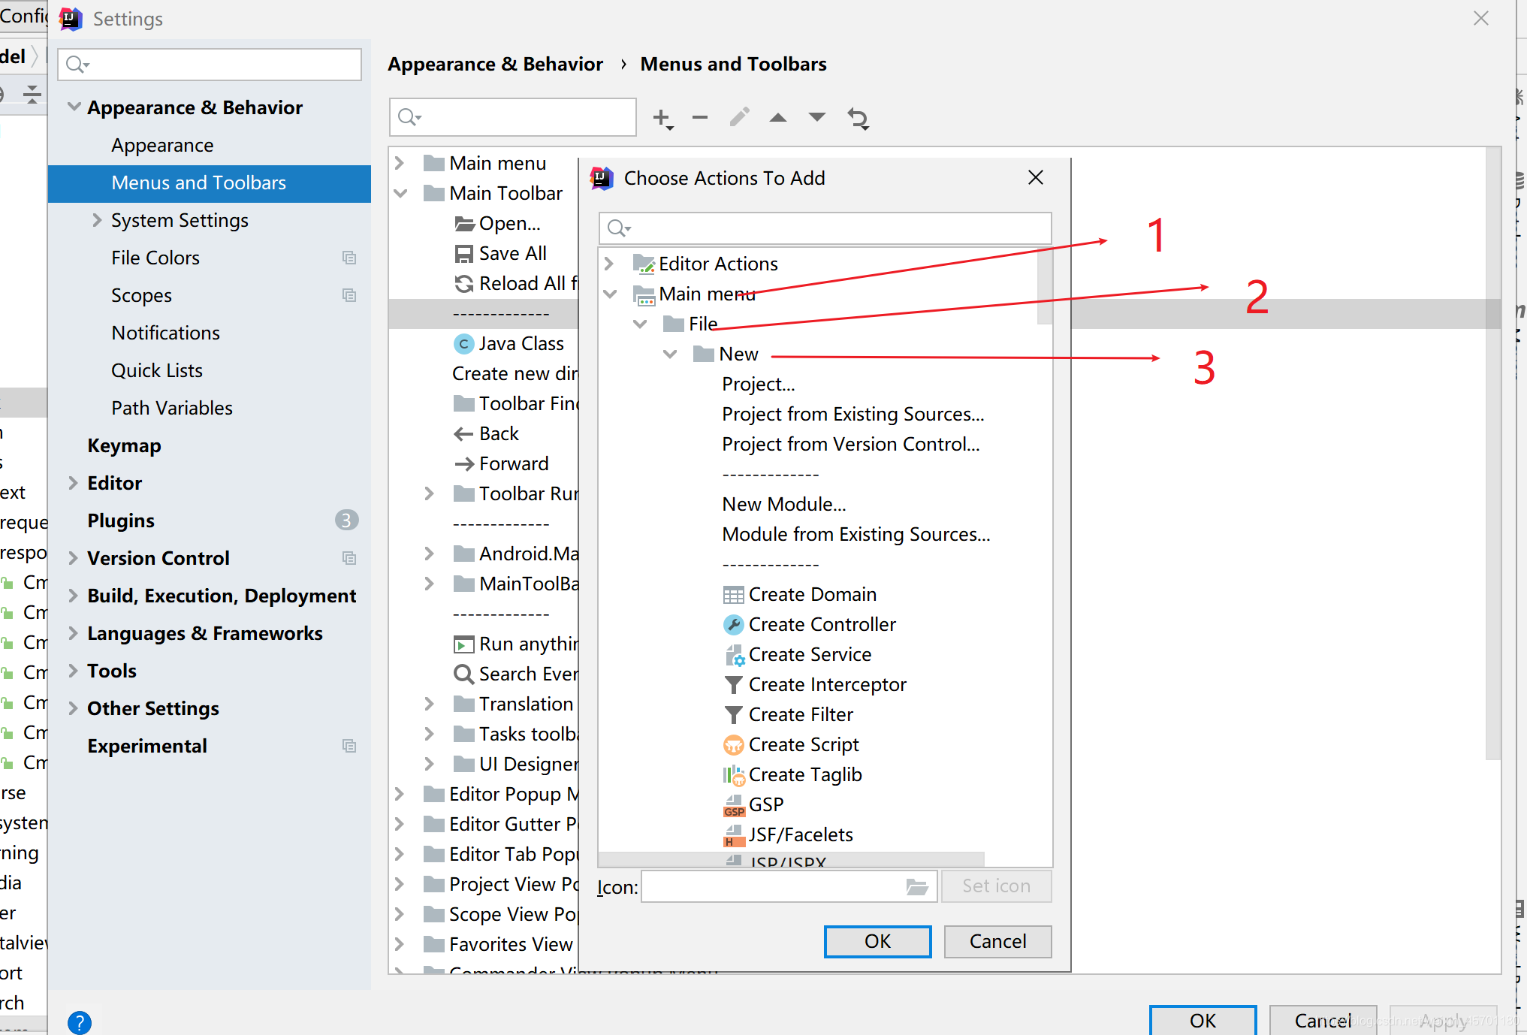
Task: Select Appearance & Behavior menu item
Action: point(194,107)
